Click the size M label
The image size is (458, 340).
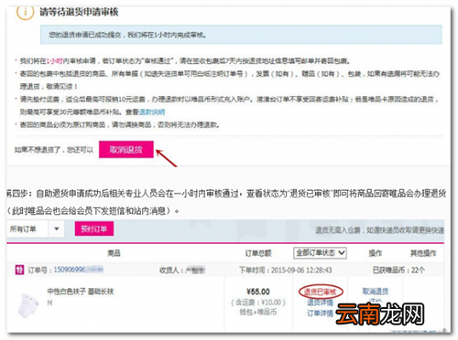point(49,303)
